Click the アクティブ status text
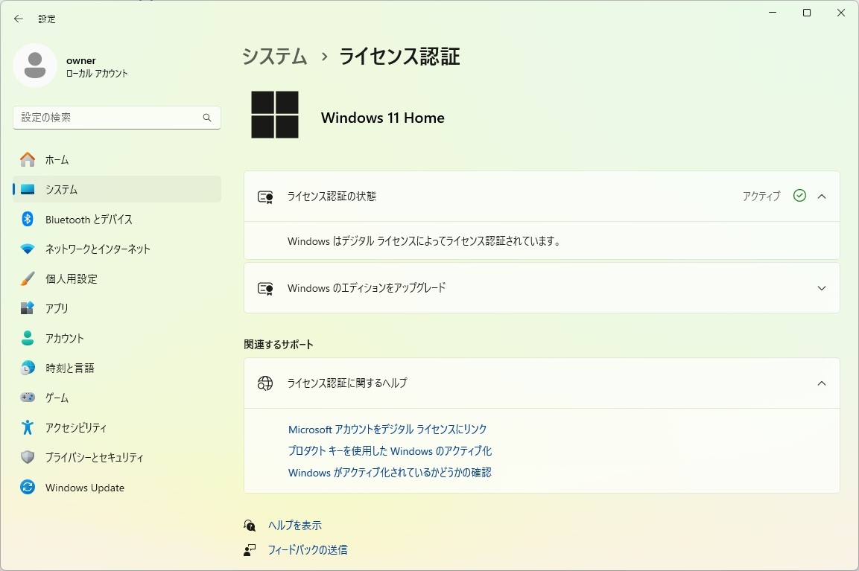 [x=761, y=196]
